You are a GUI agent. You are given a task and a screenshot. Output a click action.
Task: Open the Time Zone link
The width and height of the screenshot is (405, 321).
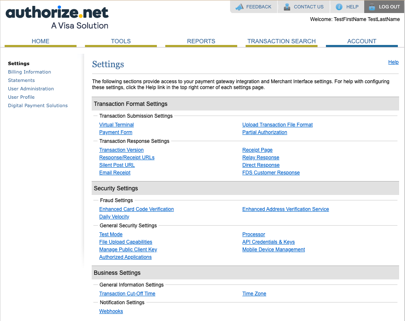click(x=254, y=294)
